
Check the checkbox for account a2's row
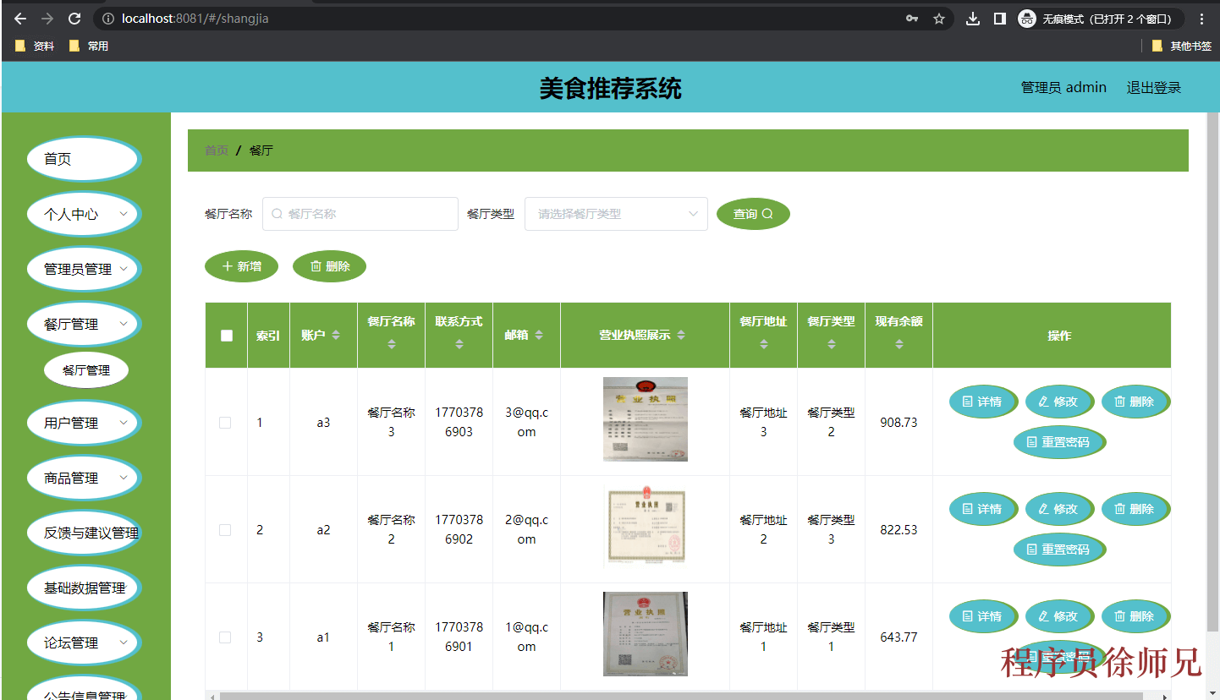pos(226,529)
